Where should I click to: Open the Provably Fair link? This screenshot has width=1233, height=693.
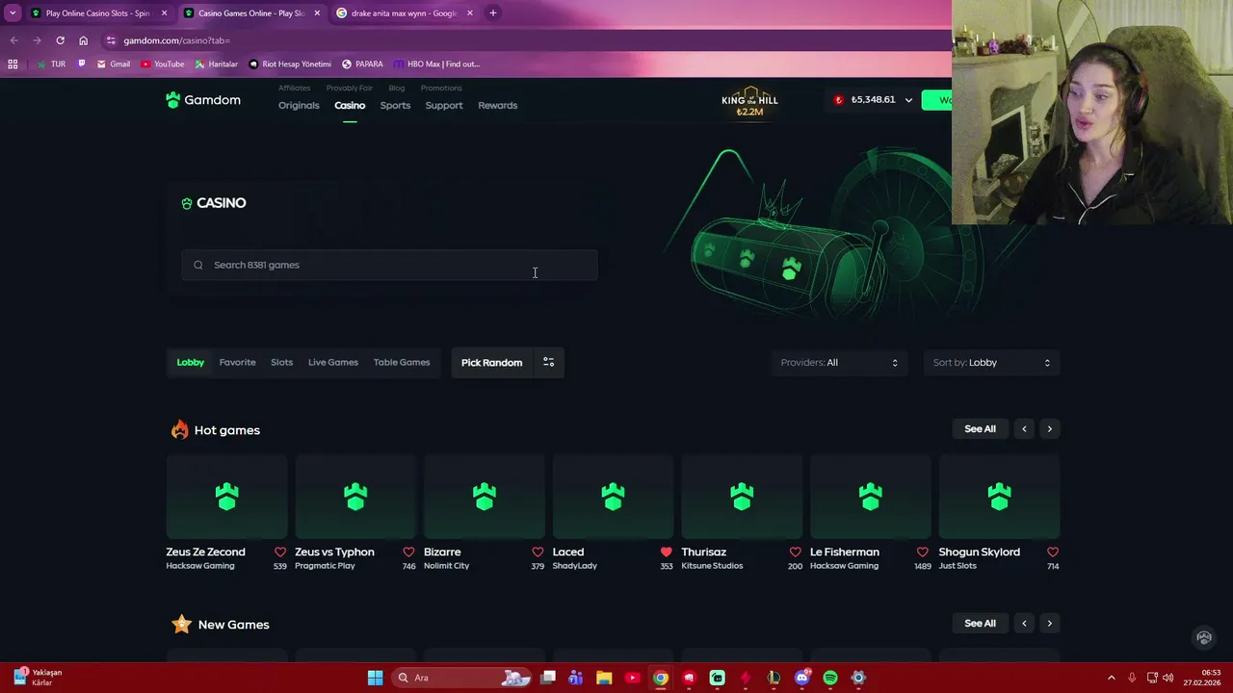pos(350,88)
